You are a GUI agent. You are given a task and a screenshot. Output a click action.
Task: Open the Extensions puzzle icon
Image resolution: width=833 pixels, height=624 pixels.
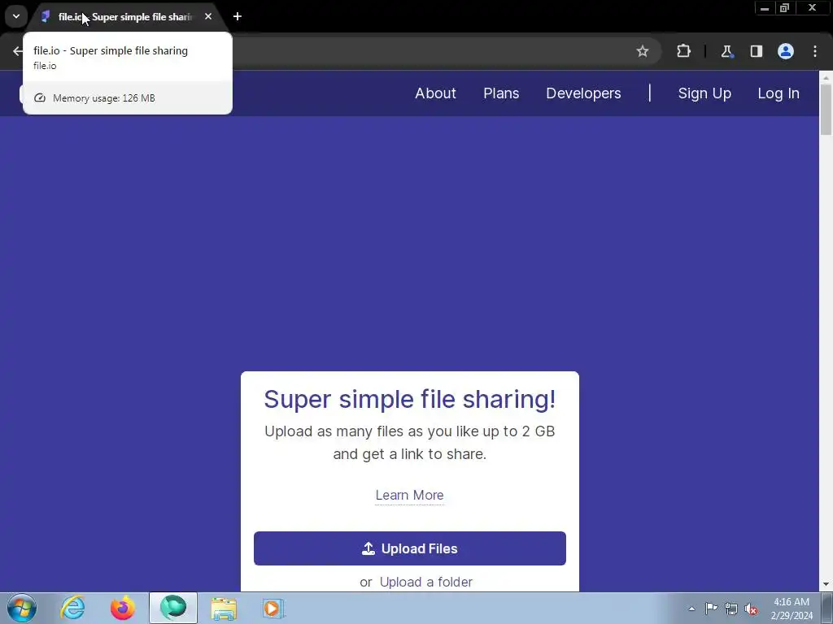[683, 51]
